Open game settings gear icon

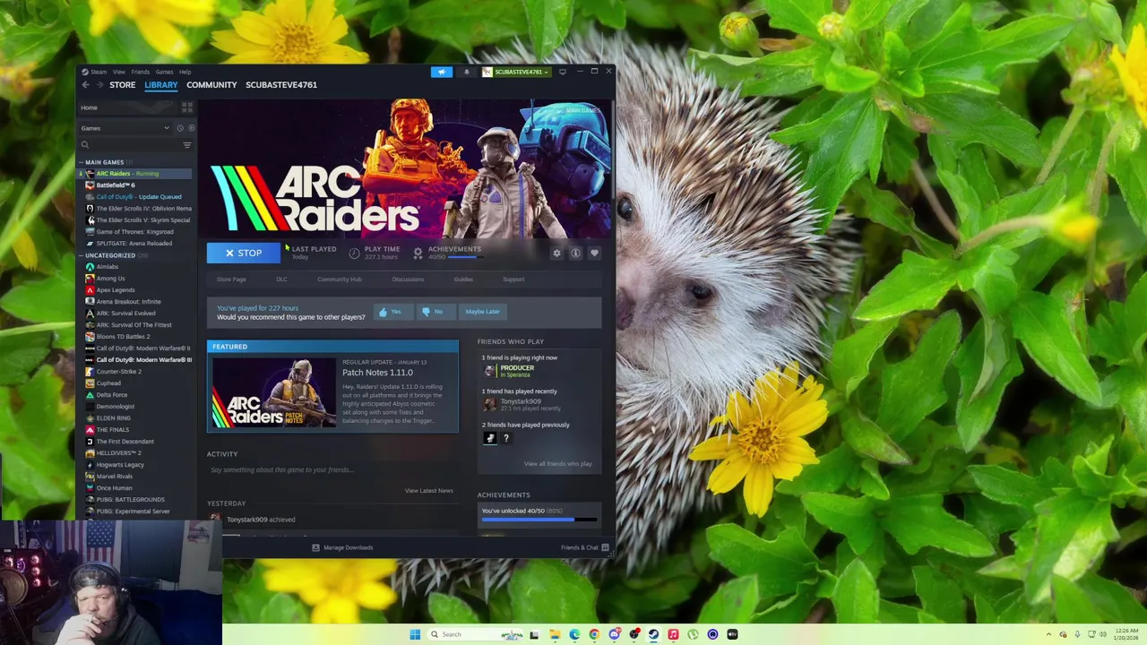pyautogui.click(x=556, y=254)
